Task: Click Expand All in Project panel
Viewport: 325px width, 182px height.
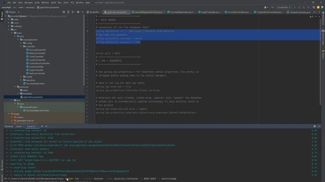Action: tap(68, 12)
